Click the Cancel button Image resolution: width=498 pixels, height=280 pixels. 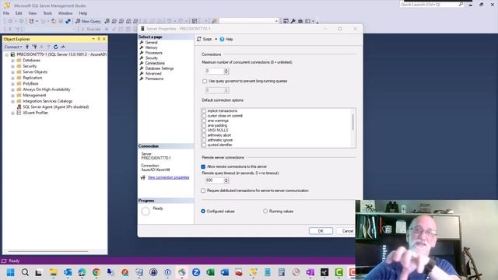click(348, 231)
